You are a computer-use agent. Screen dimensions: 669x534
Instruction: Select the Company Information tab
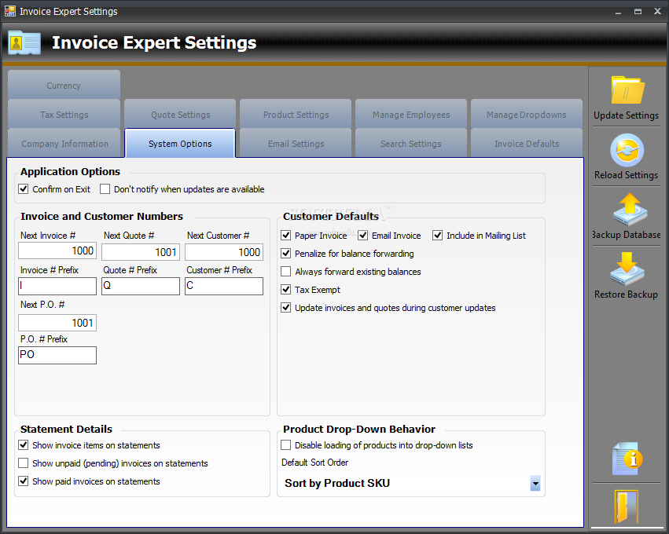coord(64,143)
